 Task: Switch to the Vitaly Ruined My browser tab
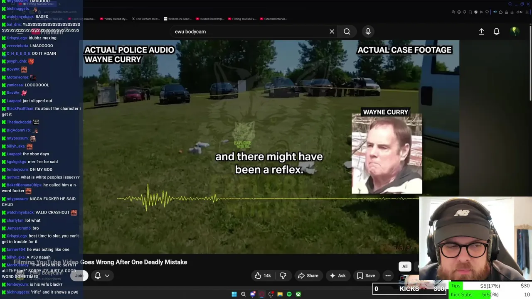point(113,19)
